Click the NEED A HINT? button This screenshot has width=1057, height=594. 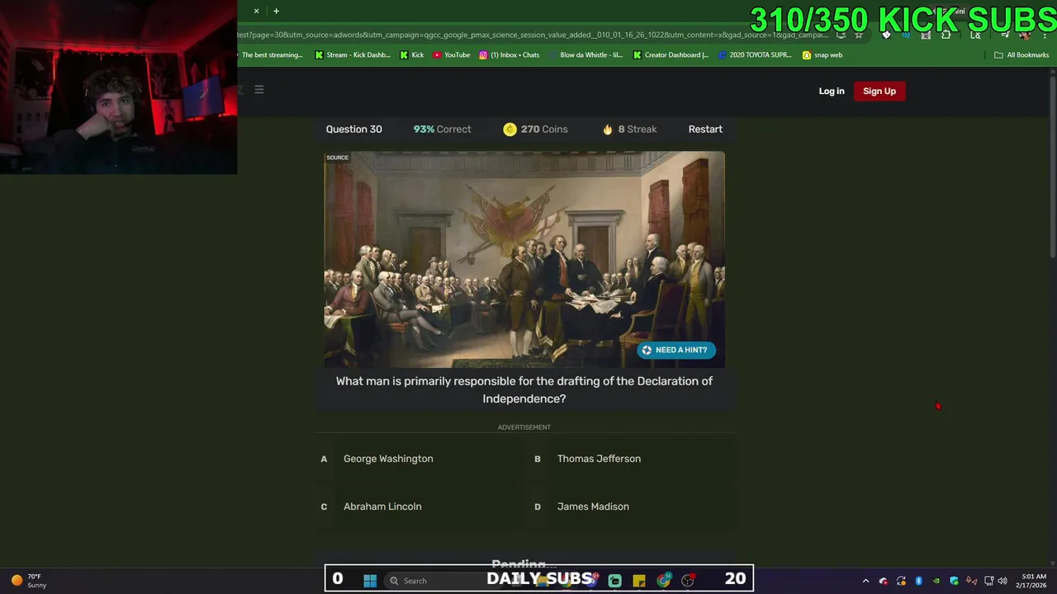(675, 350)
